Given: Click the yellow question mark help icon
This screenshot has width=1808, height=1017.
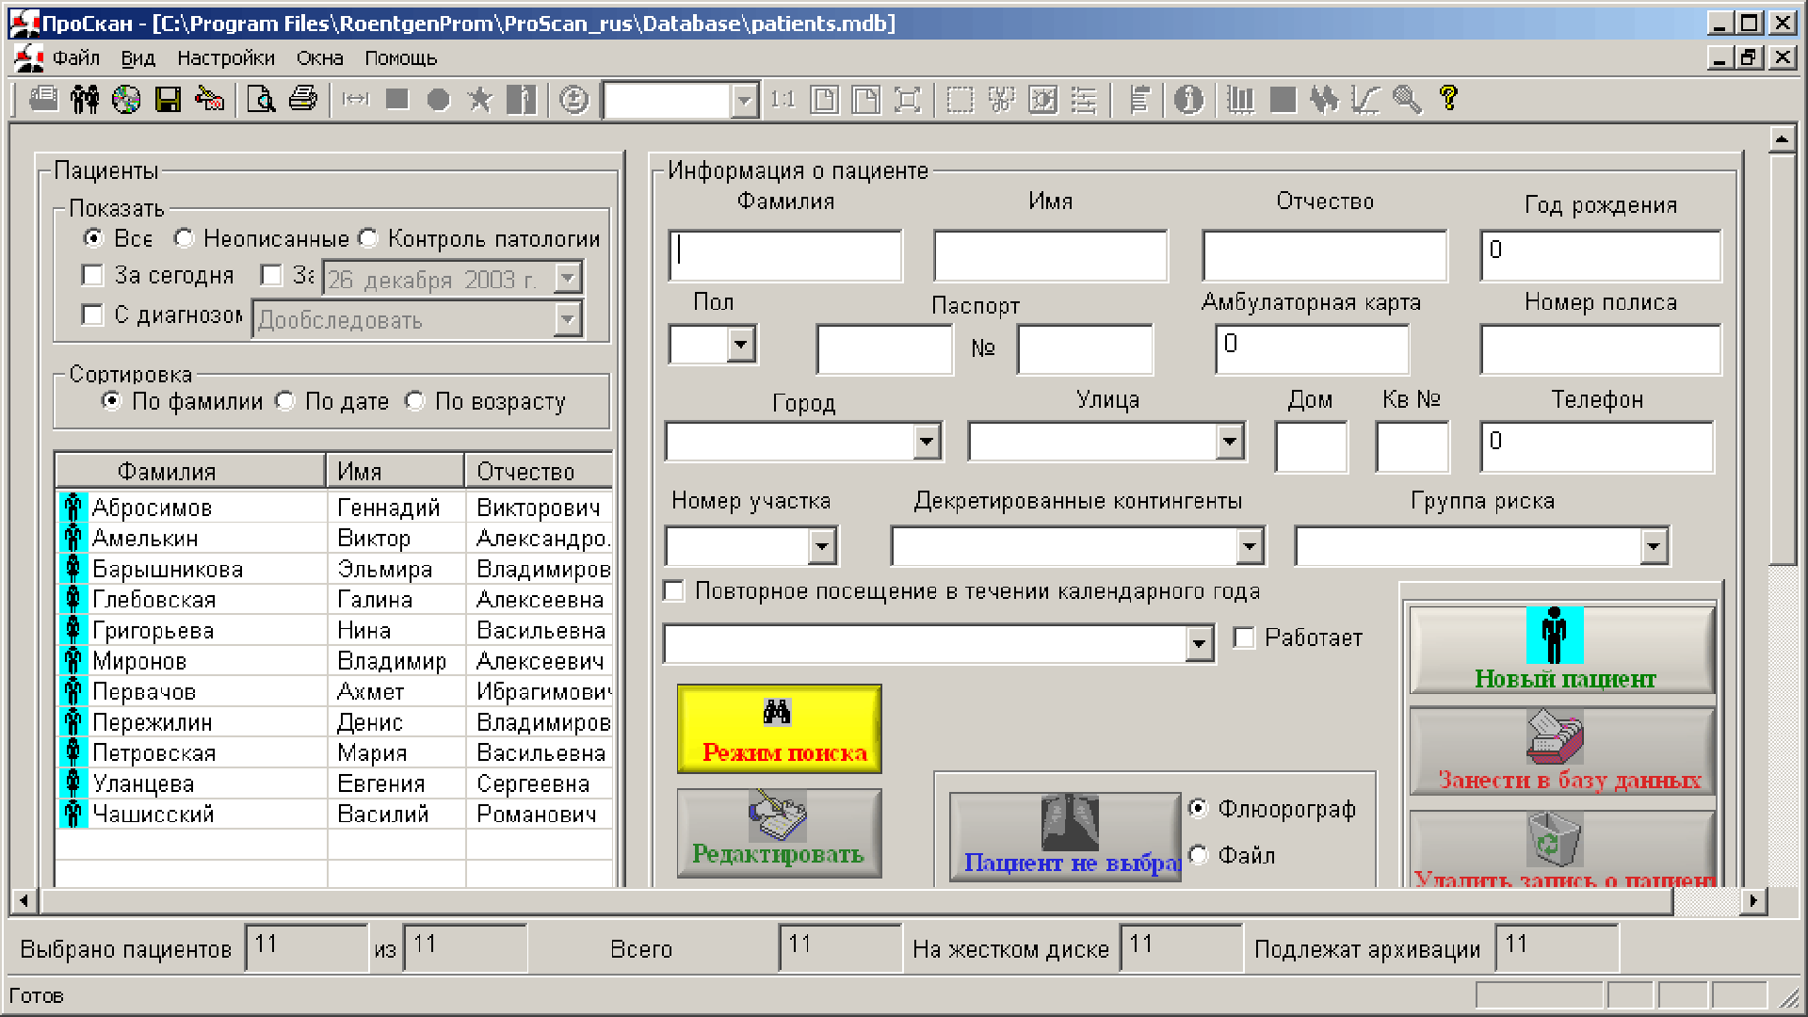Looking at the screenshot, I should click(x=1448, y=98).
